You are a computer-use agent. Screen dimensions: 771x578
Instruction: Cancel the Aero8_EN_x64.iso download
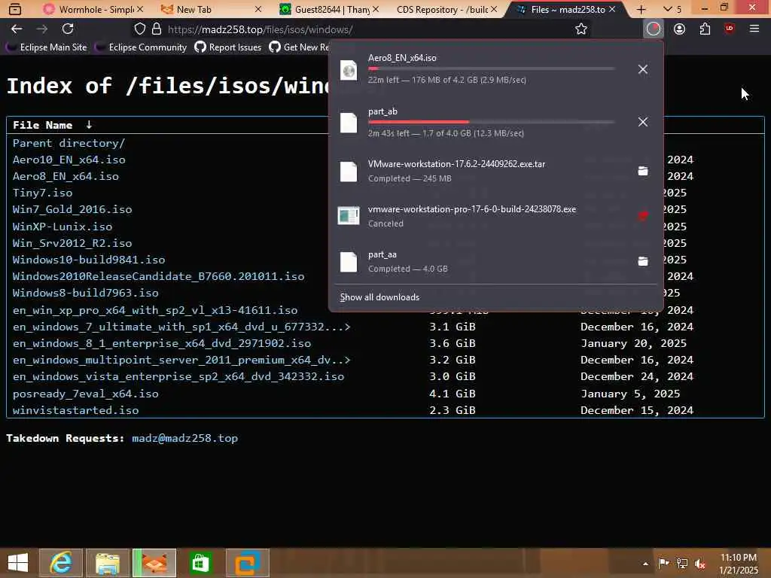[643, 69]
